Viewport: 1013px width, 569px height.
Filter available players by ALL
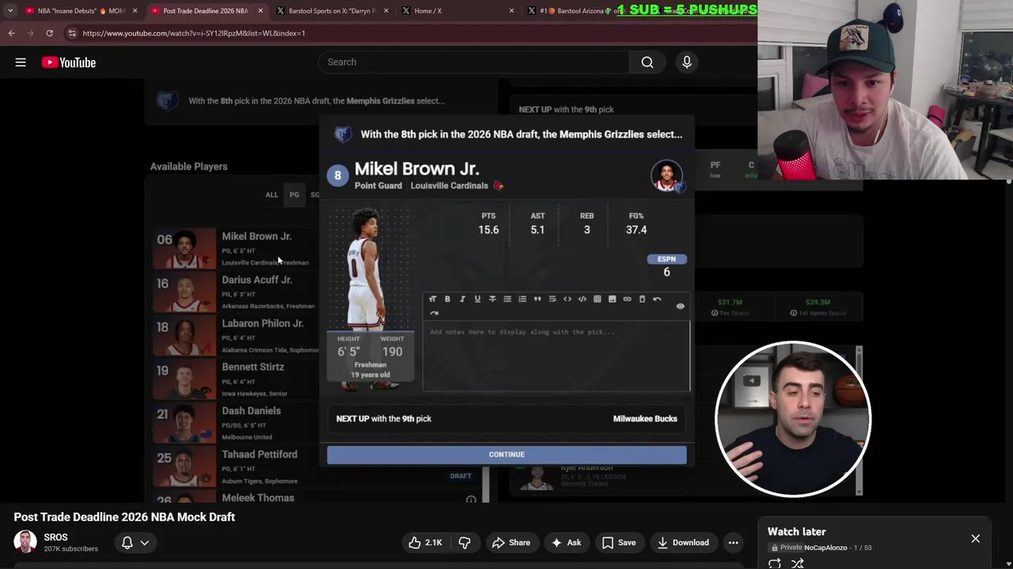click(271, 194)
